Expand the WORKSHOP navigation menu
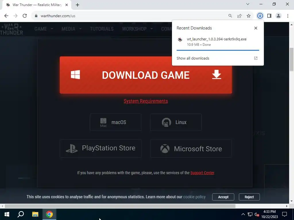294x220 pixels. click(x=137, y=29)
